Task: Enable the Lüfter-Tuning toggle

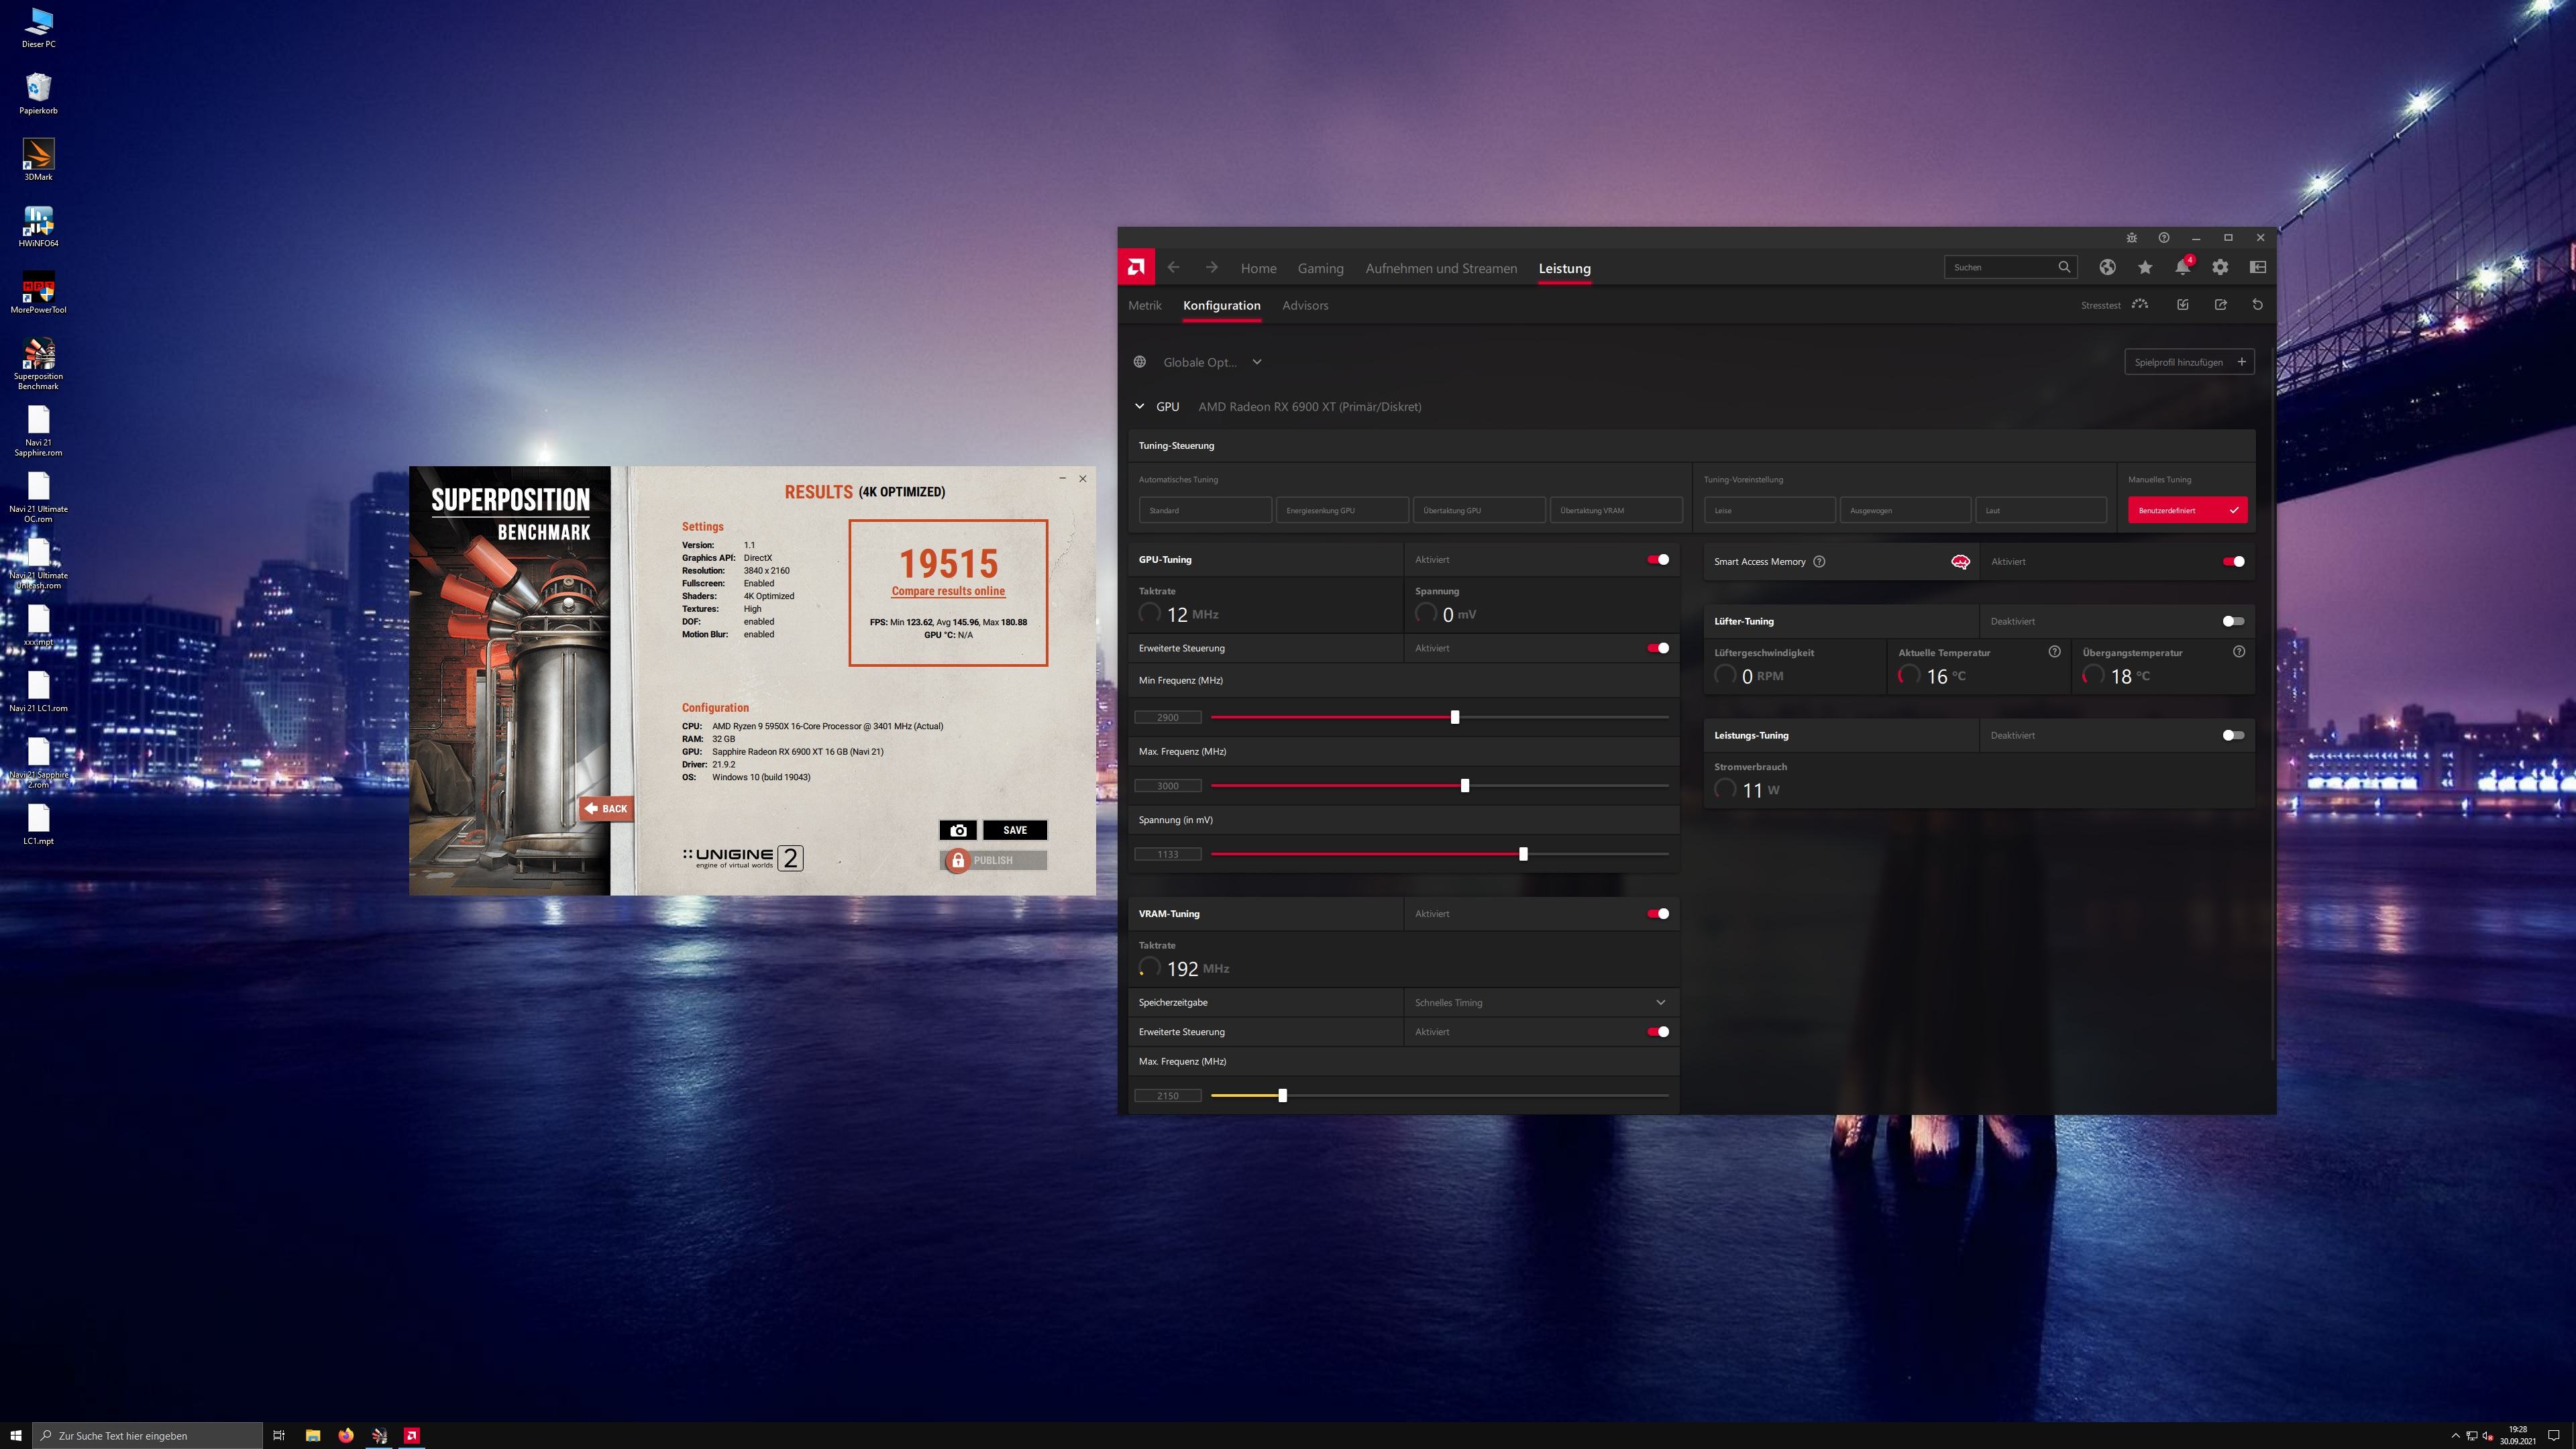Action: 2233,621
